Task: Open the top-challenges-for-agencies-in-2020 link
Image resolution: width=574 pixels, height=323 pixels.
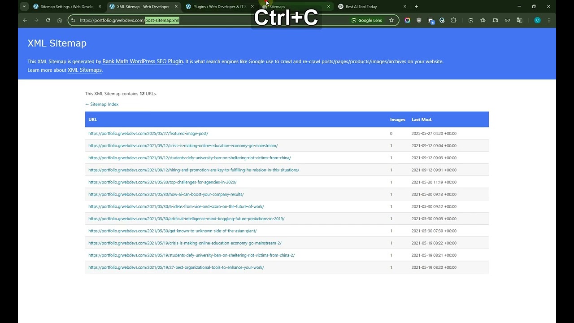Action: [162, 182]
